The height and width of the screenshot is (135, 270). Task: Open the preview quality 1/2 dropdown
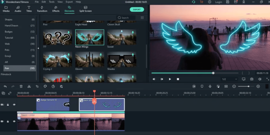click(230, 79)
